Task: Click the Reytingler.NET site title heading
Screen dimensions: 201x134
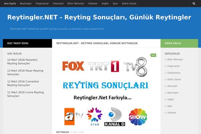Action: pos(99,17)
